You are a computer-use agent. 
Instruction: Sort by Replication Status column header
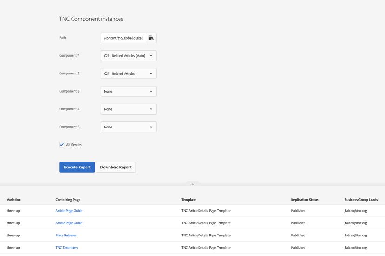[305, 200]
